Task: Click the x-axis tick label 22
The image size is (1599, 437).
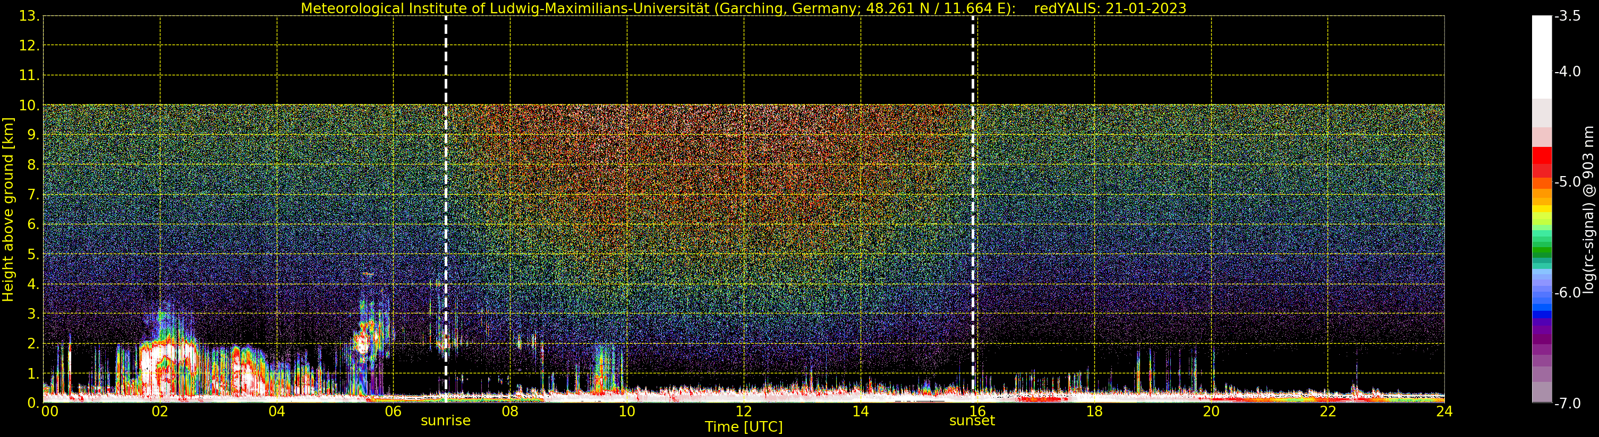Action: [x=1328, y=412]
